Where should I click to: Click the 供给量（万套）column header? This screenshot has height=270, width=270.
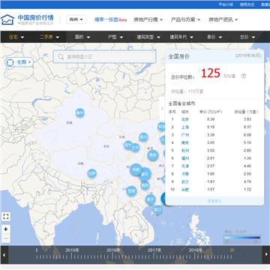(246, 112)
